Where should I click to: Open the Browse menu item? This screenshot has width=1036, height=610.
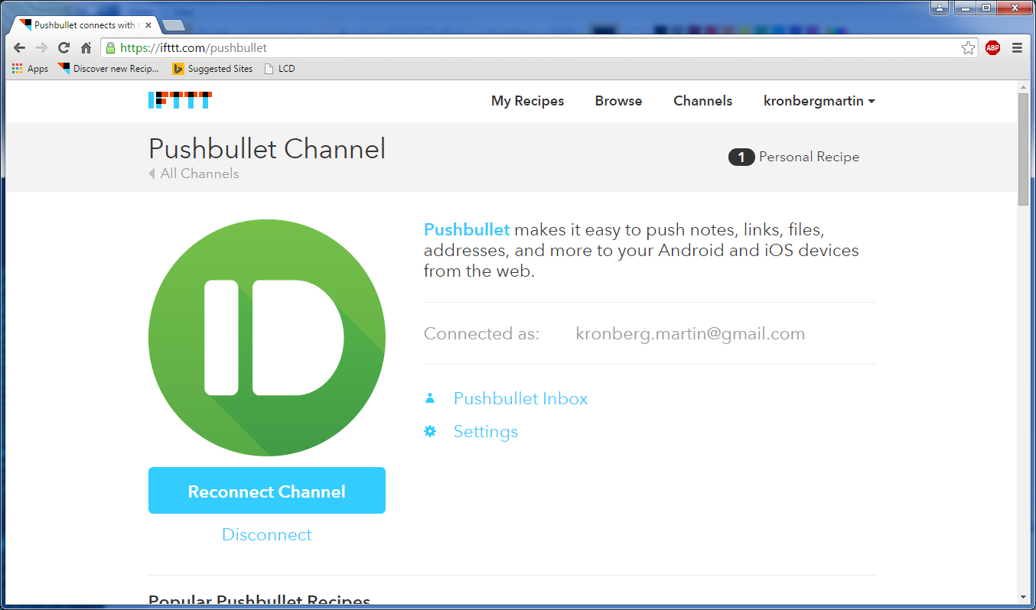click(619, 101)
